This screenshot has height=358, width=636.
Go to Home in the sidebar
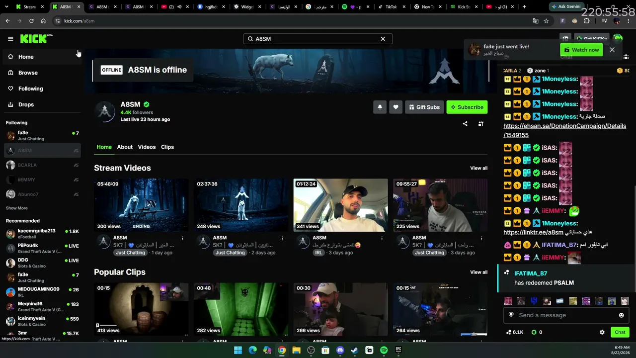42,57
